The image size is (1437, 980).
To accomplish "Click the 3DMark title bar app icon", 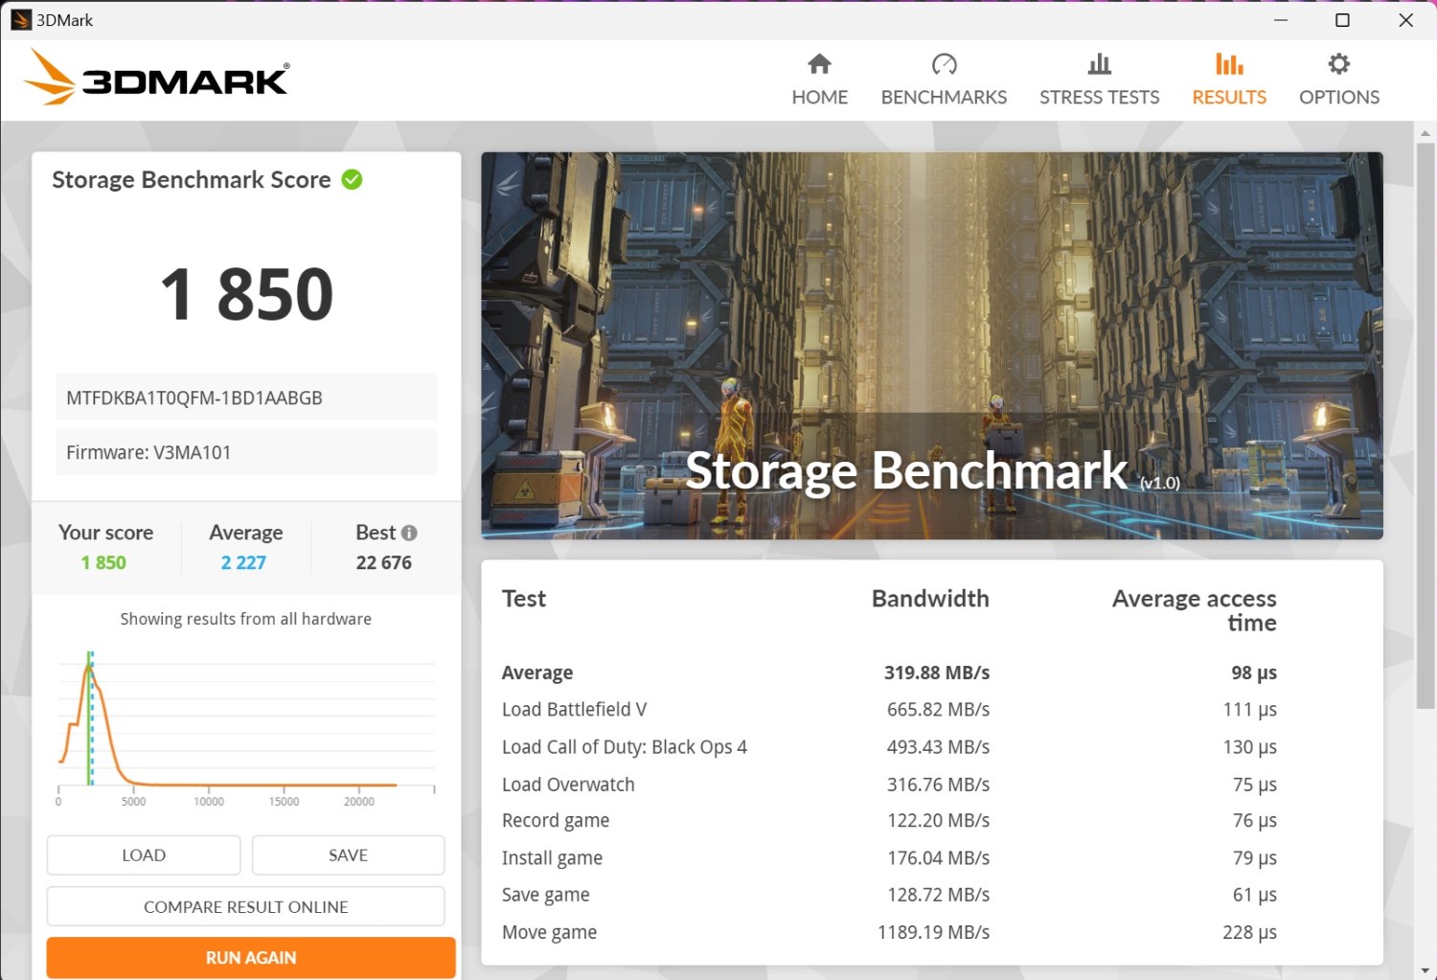I will 20,20.
